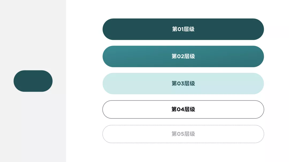The height and width of the screenshot is (162, 289).
Task: Activate the disabled-looking level 05 pill
Action: (183, 134)
